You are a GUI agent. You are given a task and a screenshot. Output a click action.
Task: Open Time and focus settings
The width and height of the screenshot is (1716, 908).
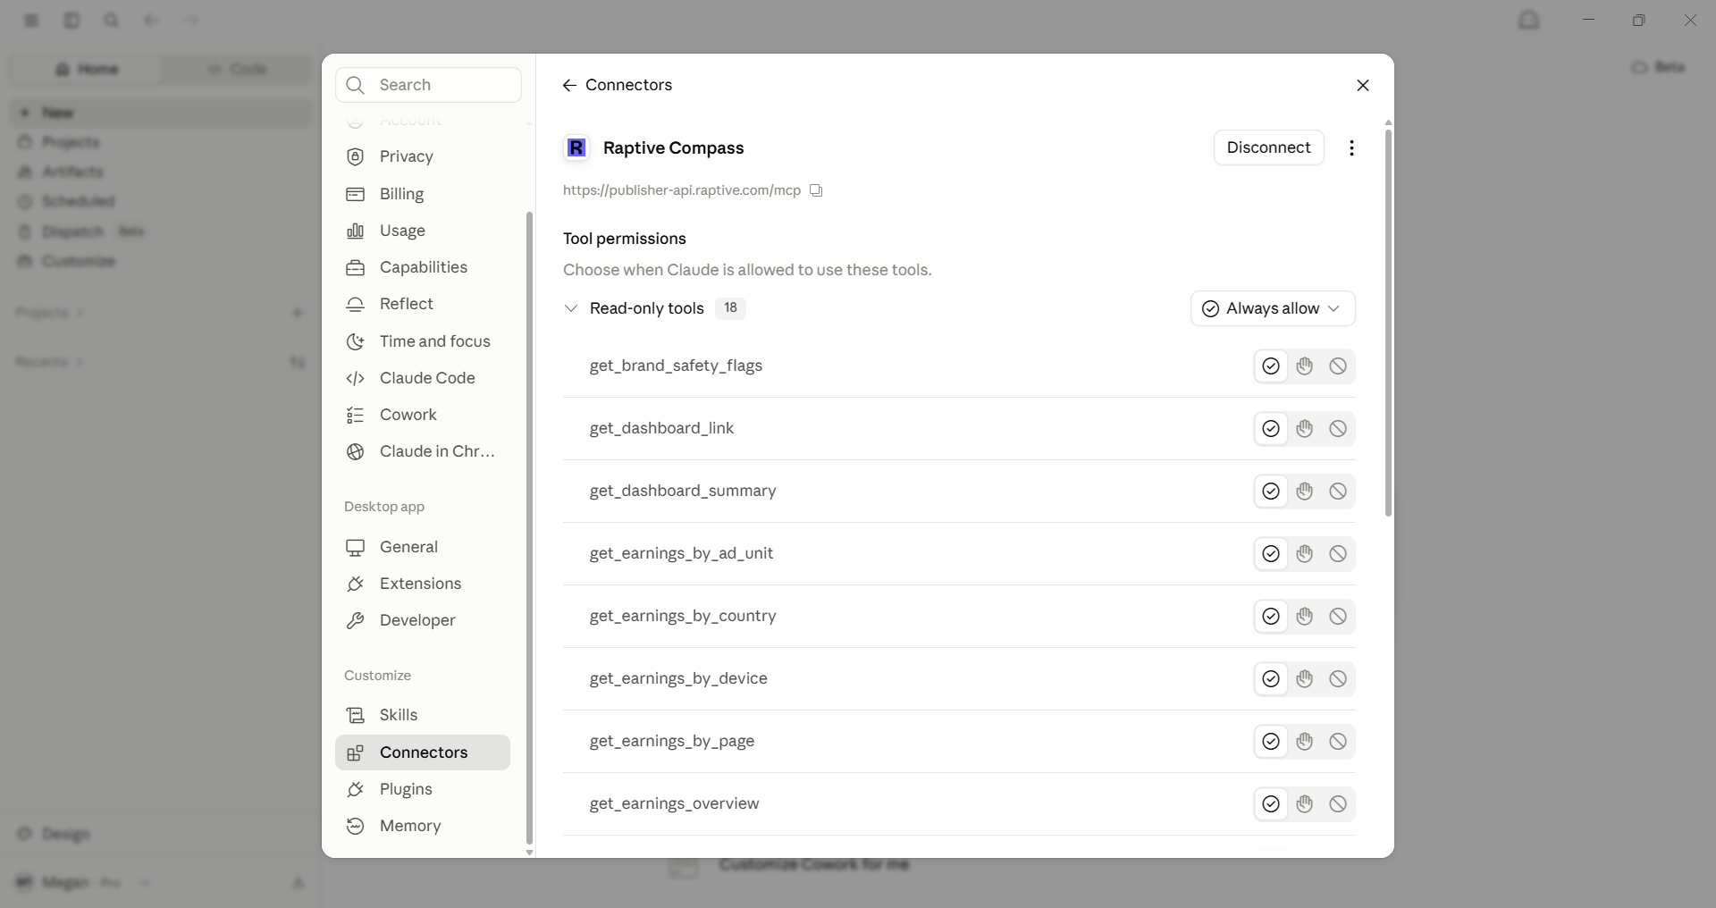422,341
